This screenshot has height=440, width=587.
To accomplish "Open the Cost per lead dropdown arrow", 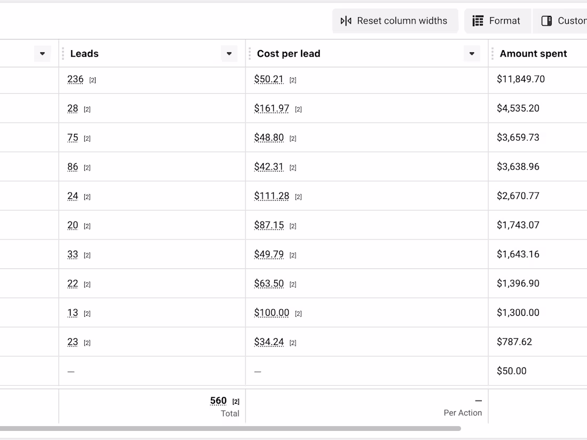I will [x=471, y=53].
